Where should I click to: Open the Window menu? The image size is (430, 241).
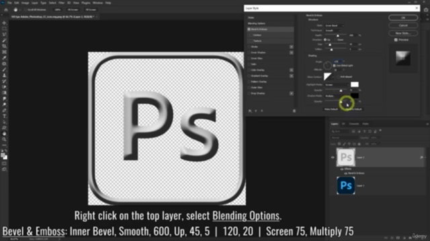[x=97, y=3]
